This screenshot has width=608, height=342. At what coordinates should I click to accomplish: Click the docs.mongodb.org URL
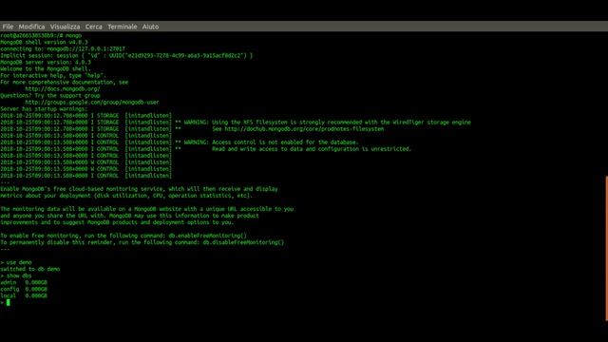click(63, 88)
